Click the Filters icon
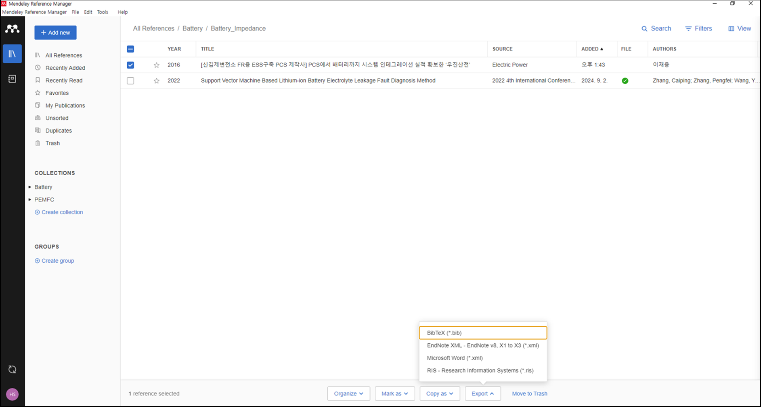This screenshot has width=761, height=407. point(688,29)
